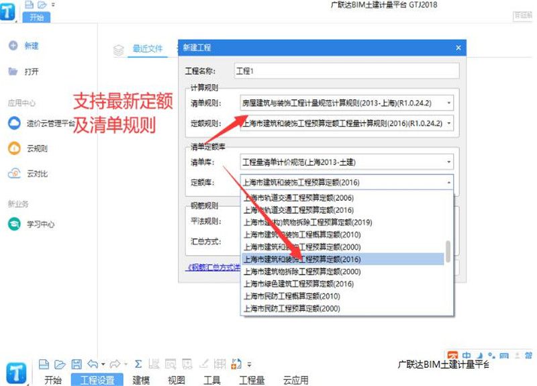Select 上海市建筑物拆除工程预算定额(2000)
This screenshot has height=386, width=537.
343,272
